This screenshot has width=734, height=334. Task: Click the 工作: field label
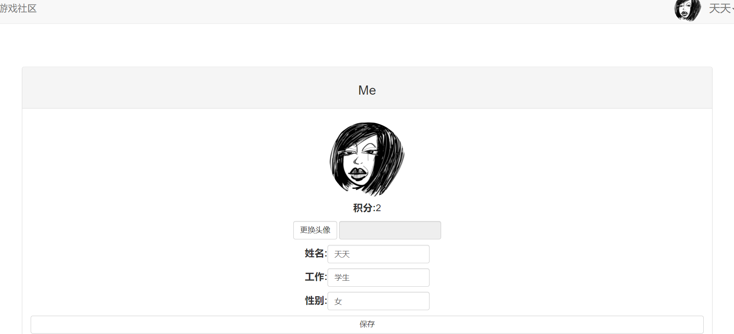pos(316,277)
